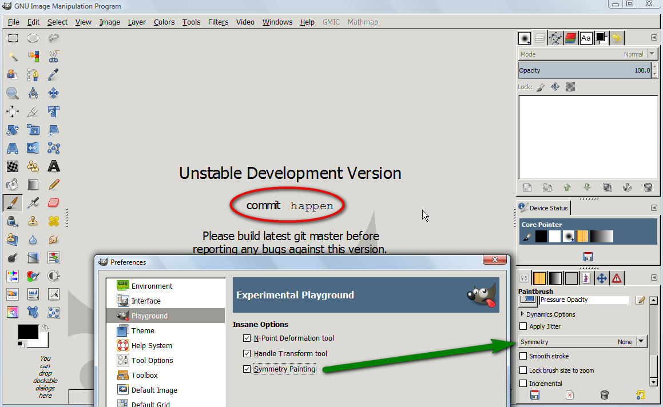The image size is (663, 407).
Task: Choose the Scissors Select tool
Action: (54, 56)
